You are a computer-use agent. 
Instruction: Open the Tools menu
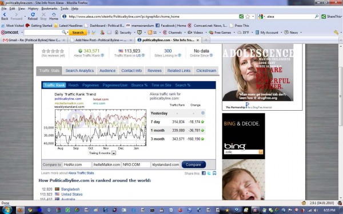(x=64, y=9)
